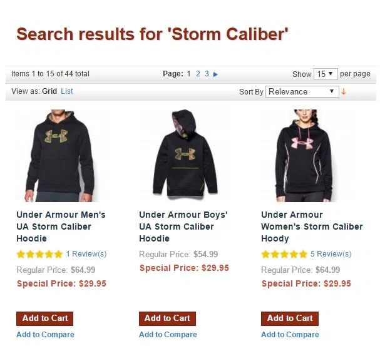The width and height of the screenshot is (380, 346).
Task: Go to page 3 of results
Action: 207,74
